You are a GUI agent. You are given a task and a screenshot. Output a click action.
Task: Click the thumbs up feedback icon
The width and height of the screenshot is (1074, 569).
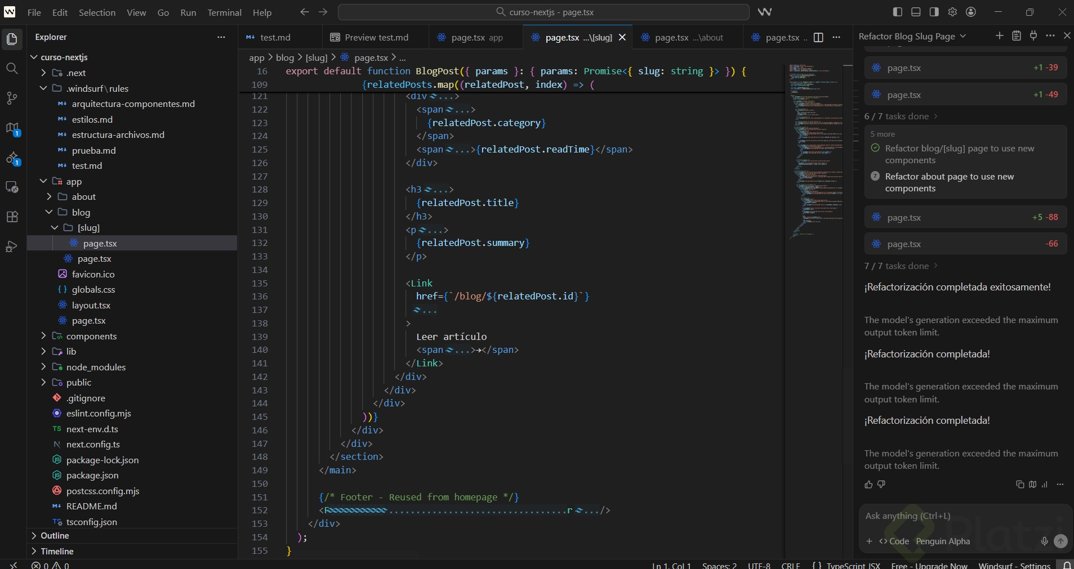[868, 485]
